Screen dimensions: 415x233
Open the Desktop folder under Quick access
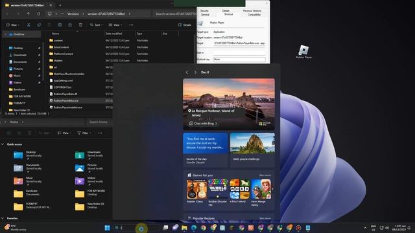[x=27, y=155]
